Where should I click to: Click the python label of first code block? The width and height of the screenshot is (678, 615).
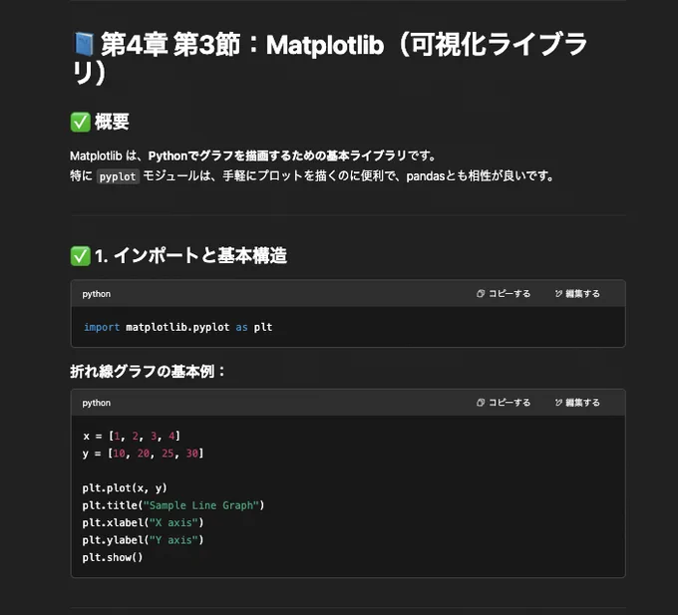[97, 294]
